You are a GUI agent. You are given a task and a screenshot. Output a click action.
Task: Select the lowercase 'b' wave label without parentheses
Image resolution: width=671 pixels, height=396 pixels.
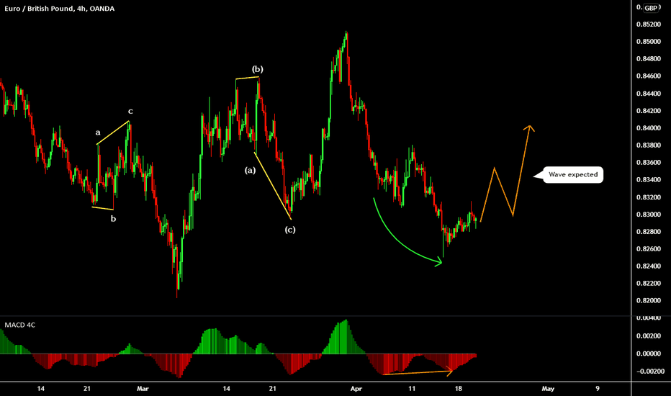pyautogui.click(x=114, y=219)
